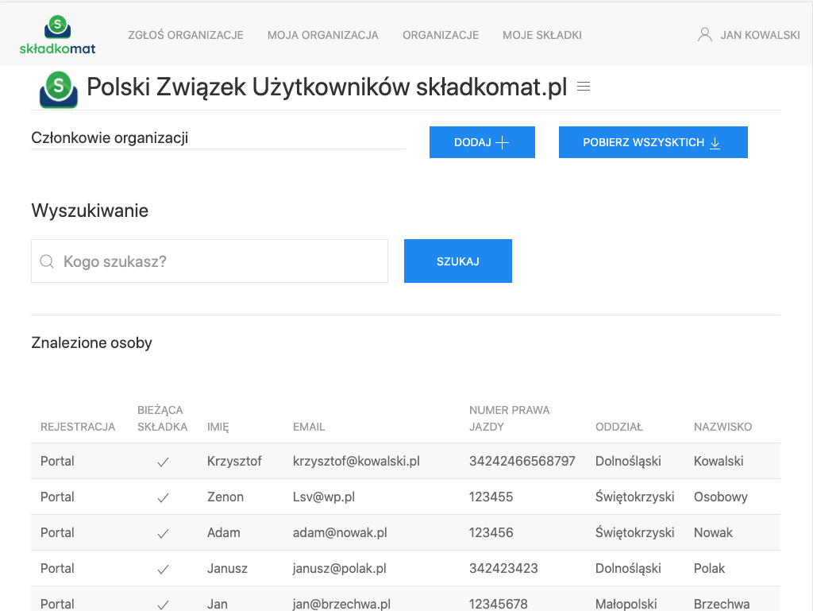Viewport: 813px width, 611px height.
Task: Click license number 12345678
Action: [499, 604]
